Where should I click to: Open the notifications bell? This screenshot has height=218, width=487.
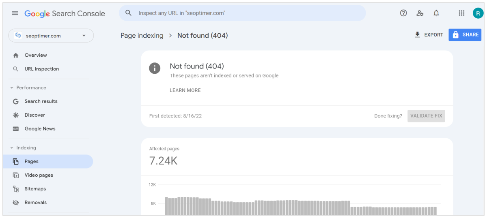coord(436,13)
